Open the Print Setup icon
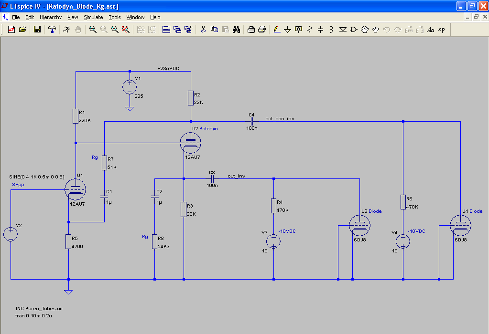The height and width of the screenshot is (334, 489). pos(251,30)
